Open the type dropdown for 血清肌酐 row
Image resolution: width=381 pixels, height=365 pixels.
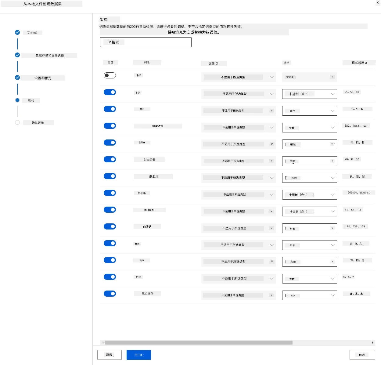310,211
